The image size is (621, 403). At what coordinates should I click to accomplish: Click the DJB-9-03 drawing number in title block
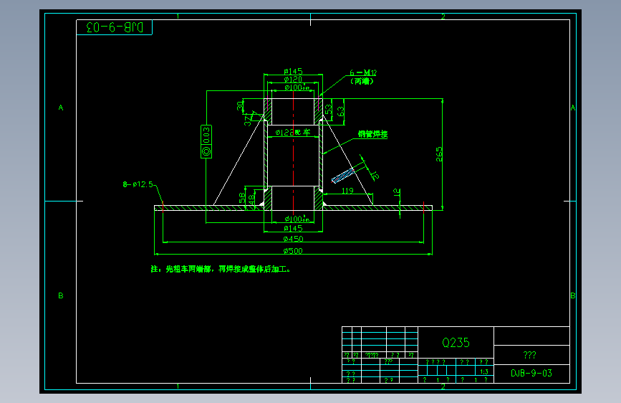point(531,374)
